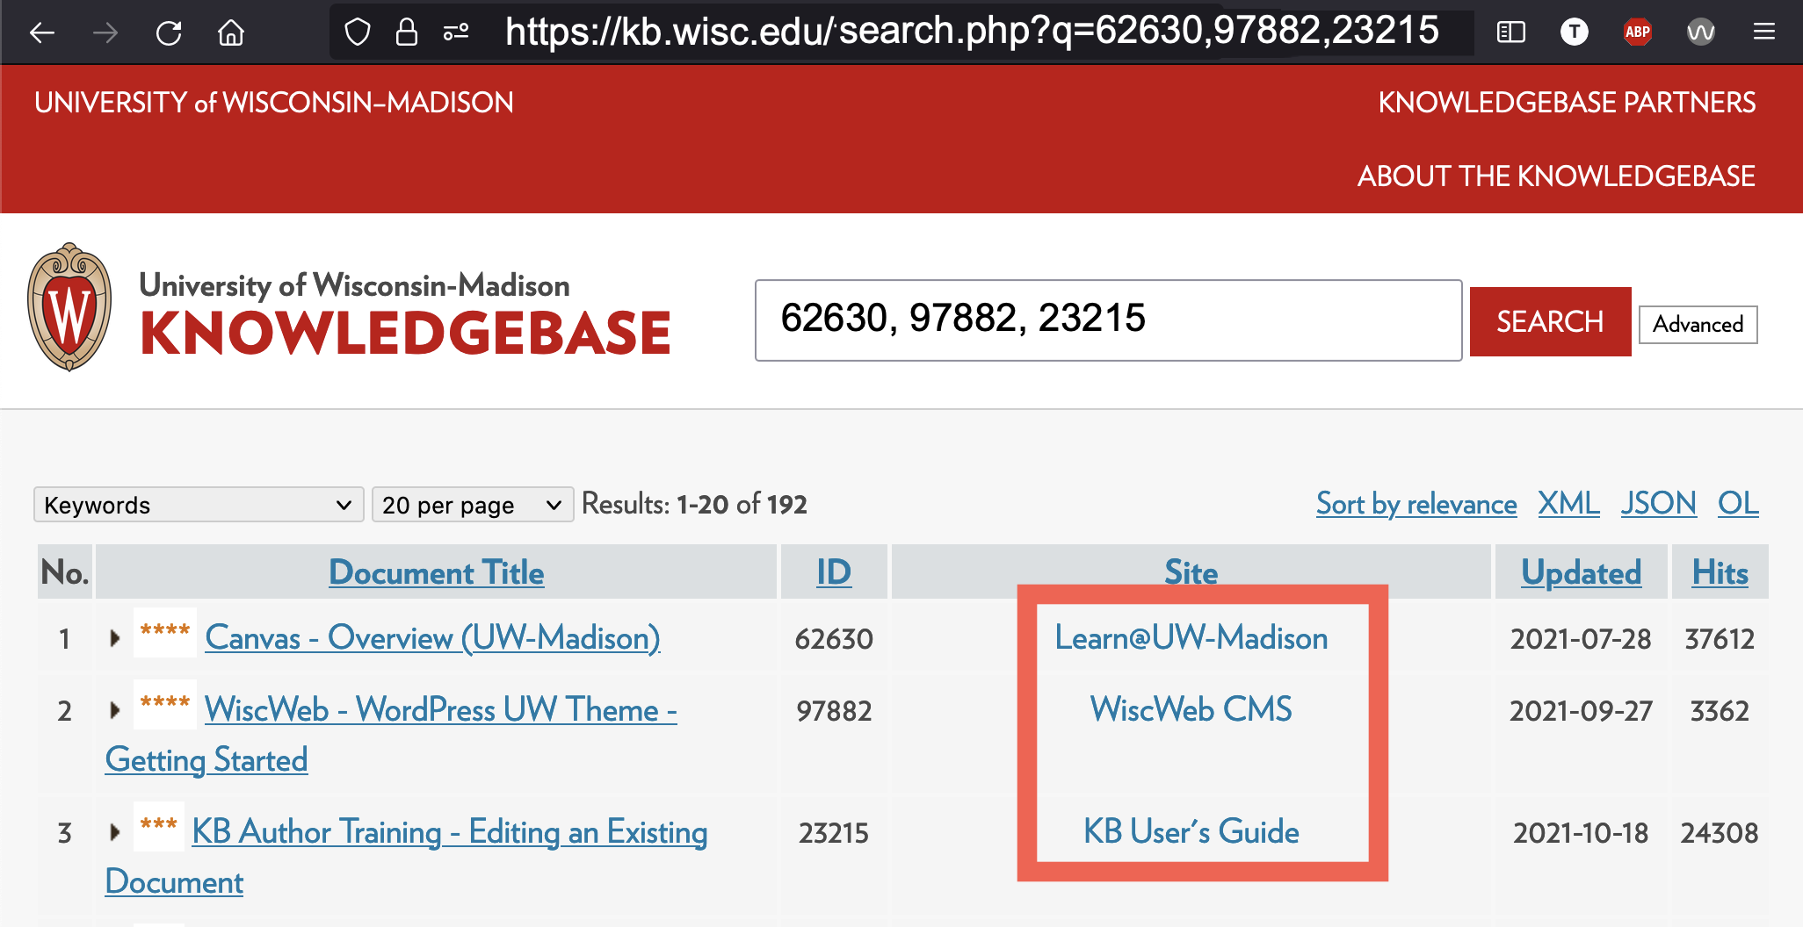Select ID cell 62630
Viewport: 1803px width, 927px height.
click(834, 639)
